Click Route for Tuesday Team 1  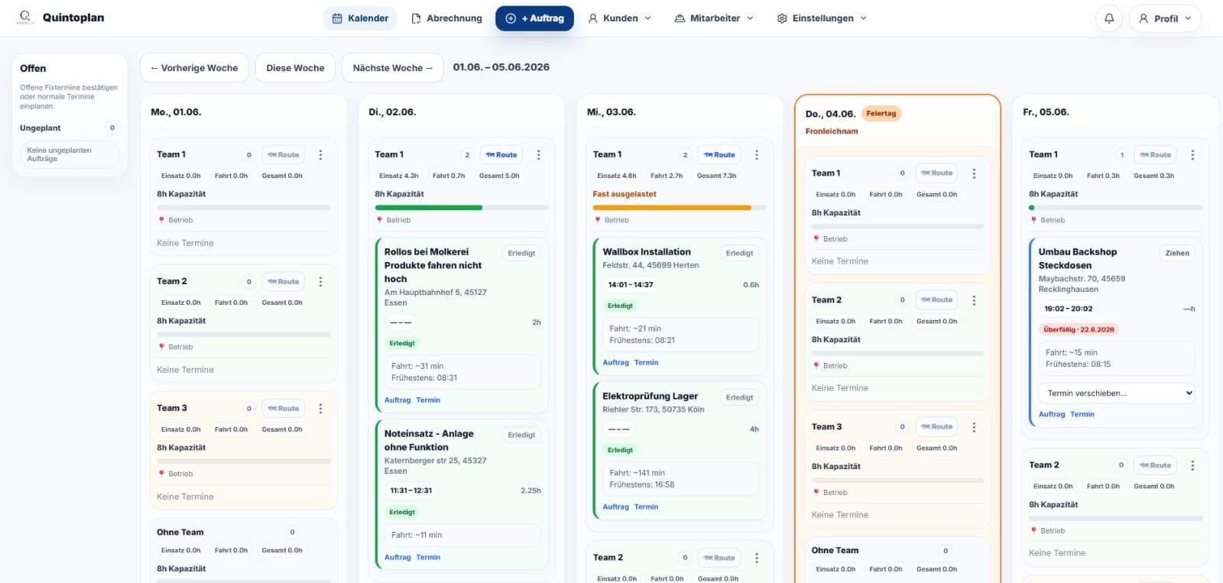501,155
